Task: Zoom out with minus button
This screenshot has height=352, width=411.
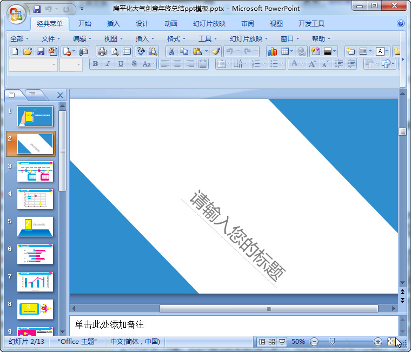Action: [x=314, y=342]
